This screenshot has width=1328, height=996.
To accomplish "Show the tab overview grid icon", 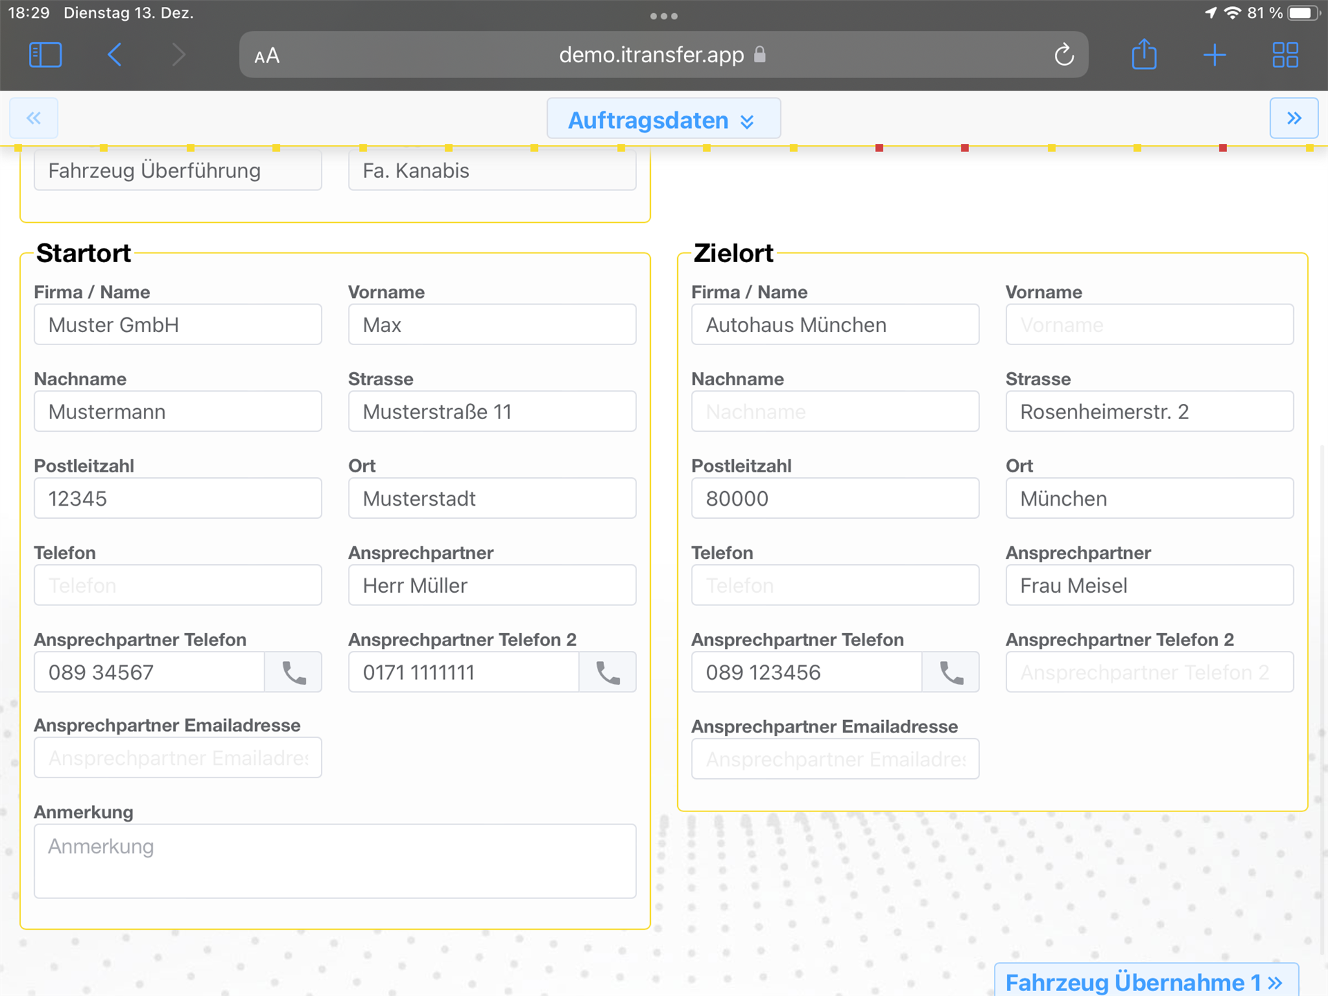I will point(1285,55).
